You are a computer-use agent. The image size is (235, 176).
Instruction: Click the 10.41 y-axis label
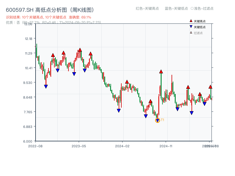click(x=28, y=68)
